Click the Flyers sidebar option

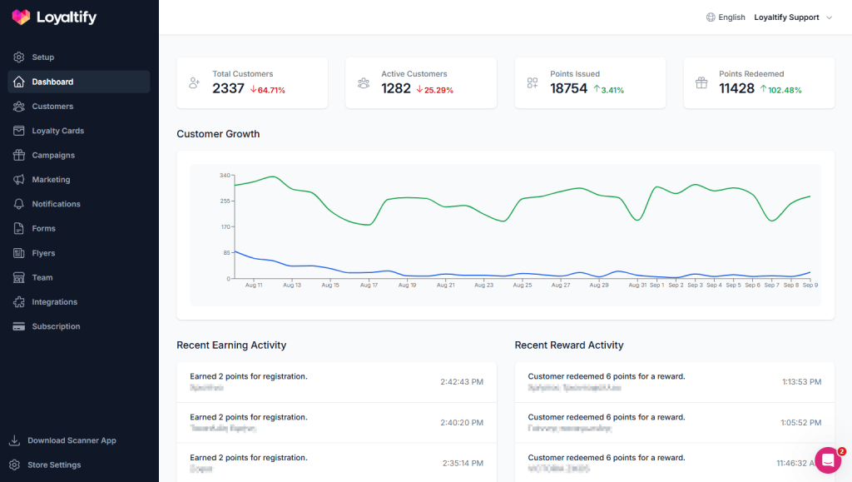[44, 252]
